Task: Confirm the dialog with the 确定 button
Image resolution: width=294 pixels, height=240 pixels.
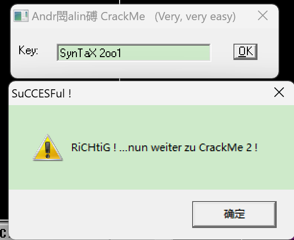Action: tap(234, 215)
